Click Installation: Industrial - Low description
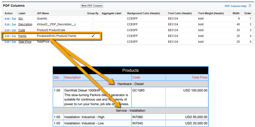The height and width of the screenshot is (127, 255). pos(84,123)
